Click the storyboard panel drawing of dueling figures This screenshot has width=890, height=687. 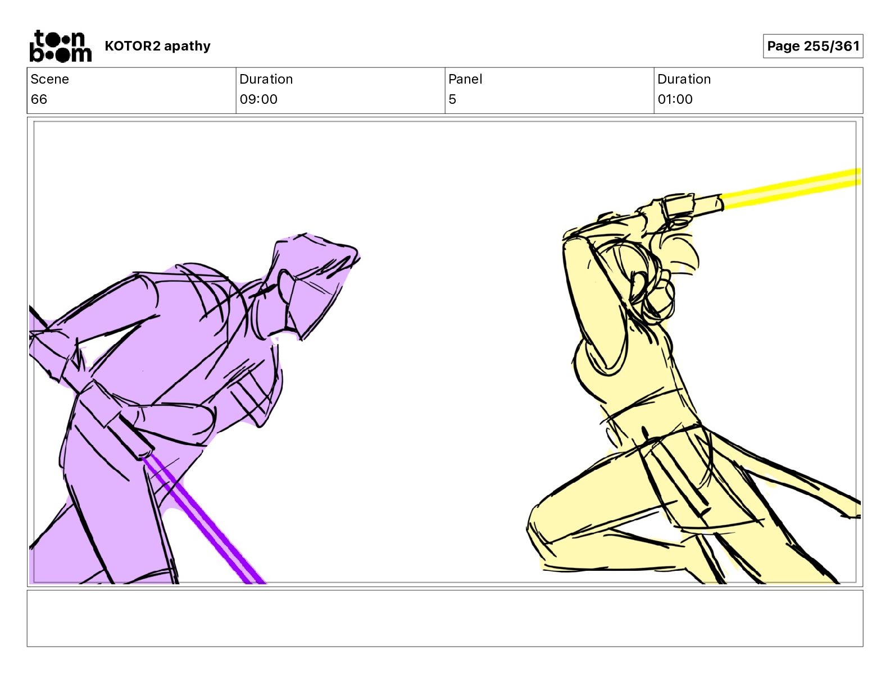(x=445, y=352)
